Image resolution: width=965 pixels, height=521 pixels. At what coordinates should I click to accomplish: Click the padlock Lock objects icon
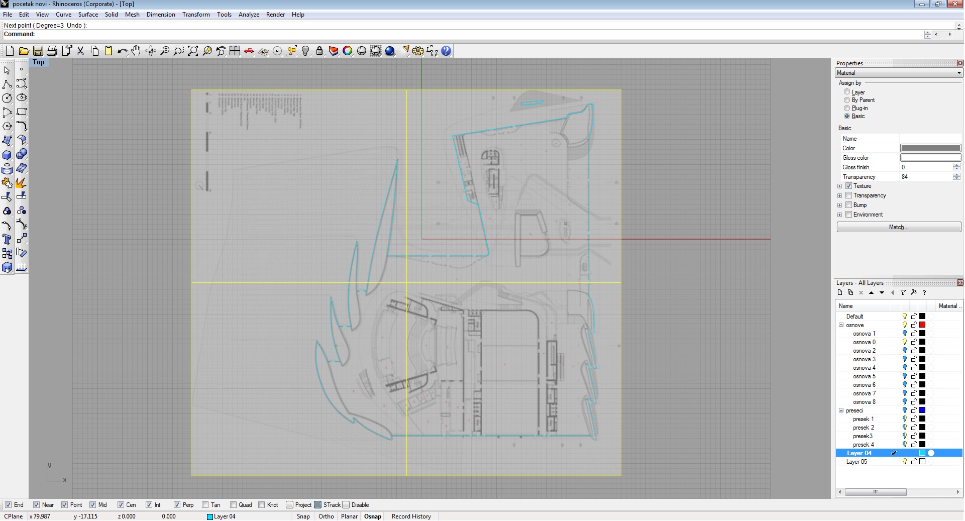pyautogui.click(x=319, y=51)
